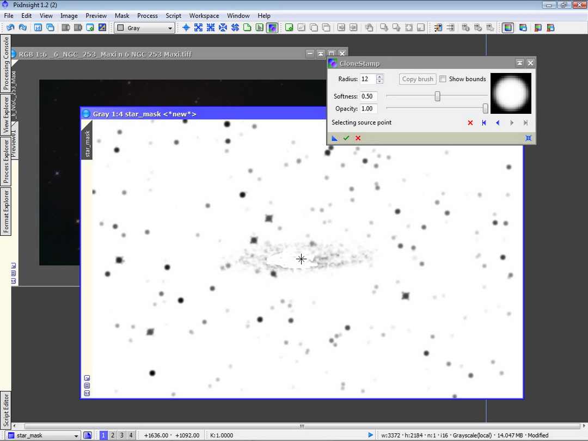
Task: Switch to workspace 3 in status bar
Action: [x=122, y=436]
